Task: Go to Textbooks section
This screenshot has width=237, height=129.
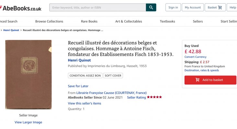Action: pos(167,21)
